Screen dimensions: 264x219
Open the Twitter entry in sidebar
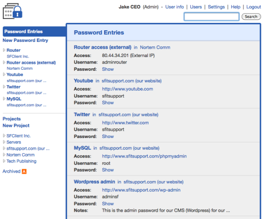click(x=14, y=87)
